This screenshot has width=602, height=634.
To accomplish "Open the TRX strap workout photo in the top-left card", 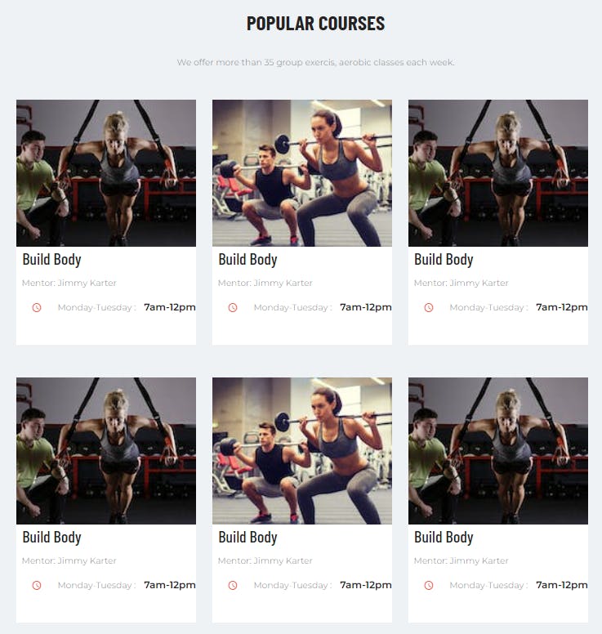I will (x=106, y=173).
